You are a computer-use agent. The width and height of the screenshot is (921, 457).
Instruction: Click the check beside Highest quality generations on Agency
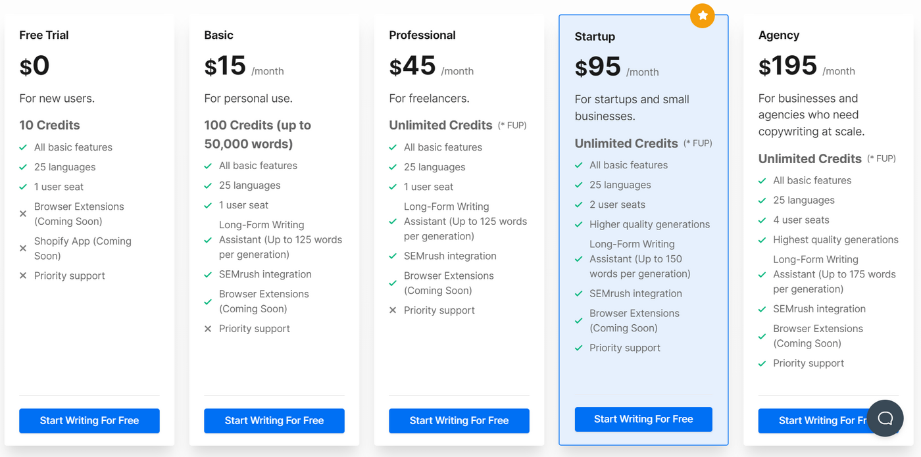pos(762,239)
